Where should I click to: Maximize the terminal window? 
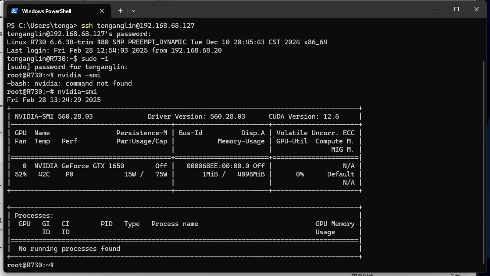pyautogui.click(x=457, y=10)
